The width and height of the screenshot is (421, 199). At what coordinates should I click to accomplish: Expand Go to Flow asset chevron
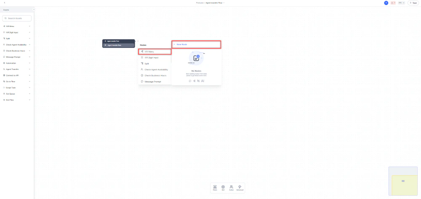pyautogui.click(x=29, y=82)
